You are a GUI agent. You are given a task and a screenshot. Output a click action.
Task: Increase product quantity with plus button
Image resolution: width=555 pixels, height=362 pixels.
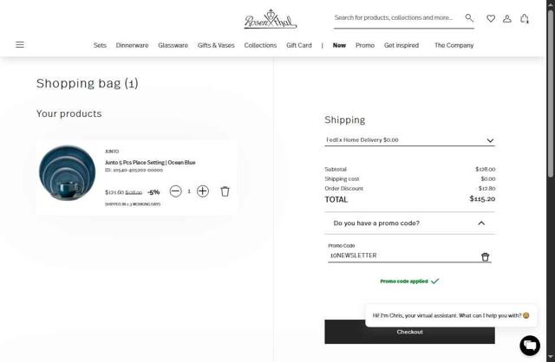(203, 191)
